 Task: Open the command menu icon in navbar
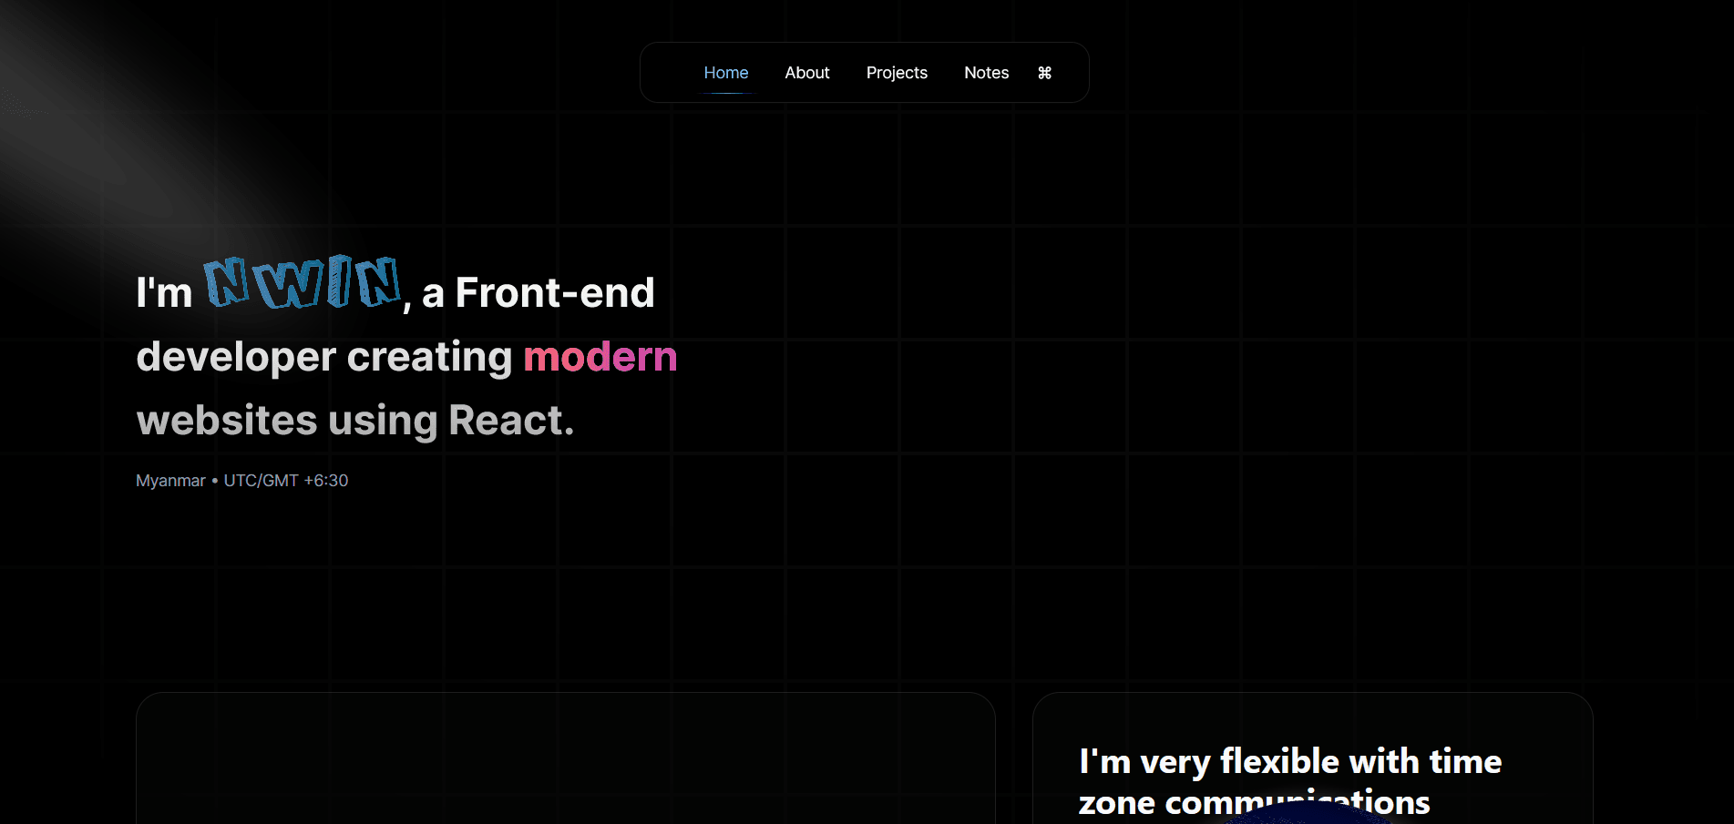pos(1044,73)
